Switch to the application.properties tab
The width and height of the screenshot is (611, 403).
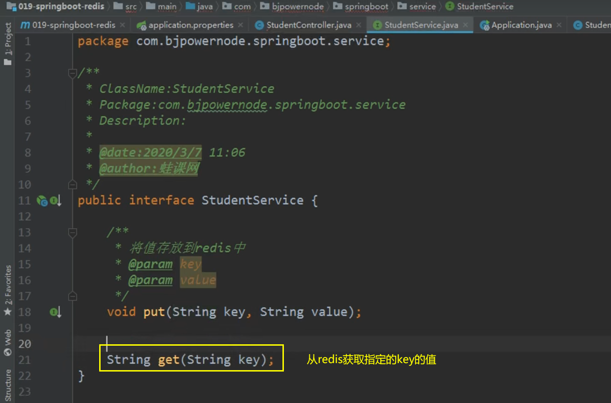(x=191, y=25)
